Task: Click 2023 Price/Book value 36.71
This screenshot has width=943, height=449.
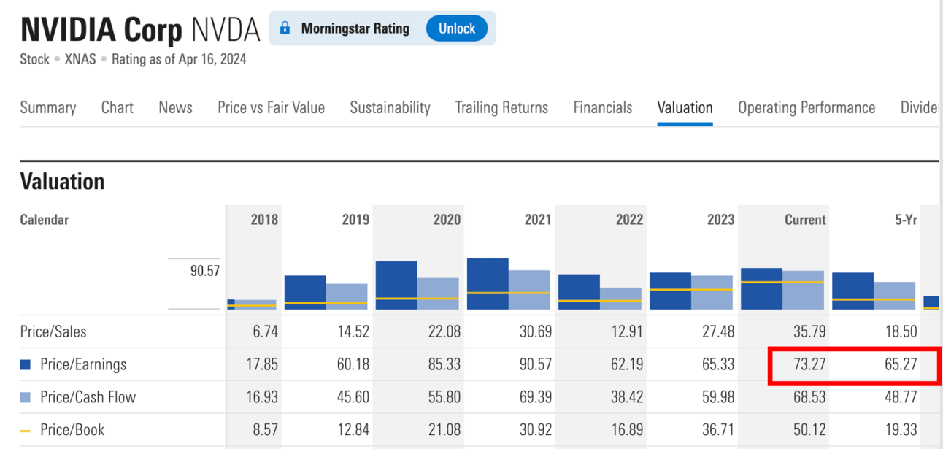Action: tap(718, 430)
